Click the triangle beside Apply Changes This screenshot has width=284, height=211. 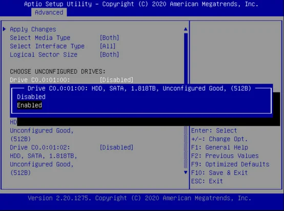point(4,29)
